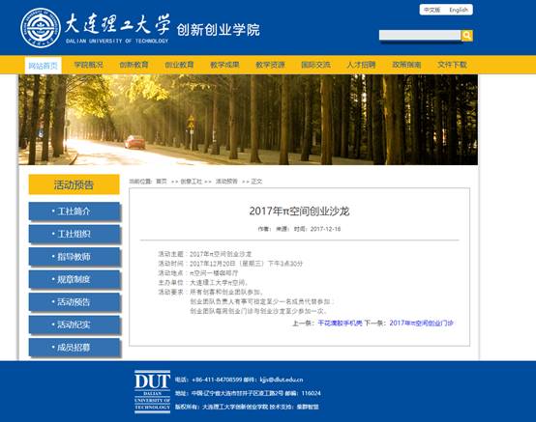Open the 创业教育 navigation menu
Image resolution: width=536 pixels, height=422 pixels.
pos(179,65)
